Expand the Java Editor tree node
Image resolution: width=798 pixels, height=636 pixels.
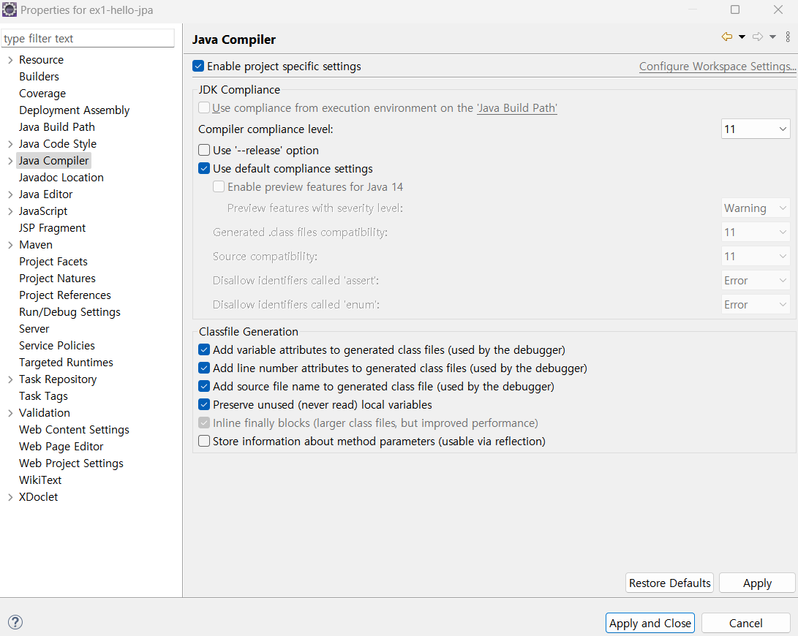point(10,194)
